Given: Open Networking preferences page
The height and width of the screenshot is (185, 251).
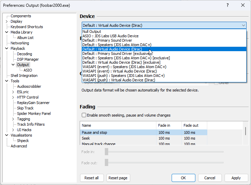Looking at the screenshot, I should [x=20, y=43].
